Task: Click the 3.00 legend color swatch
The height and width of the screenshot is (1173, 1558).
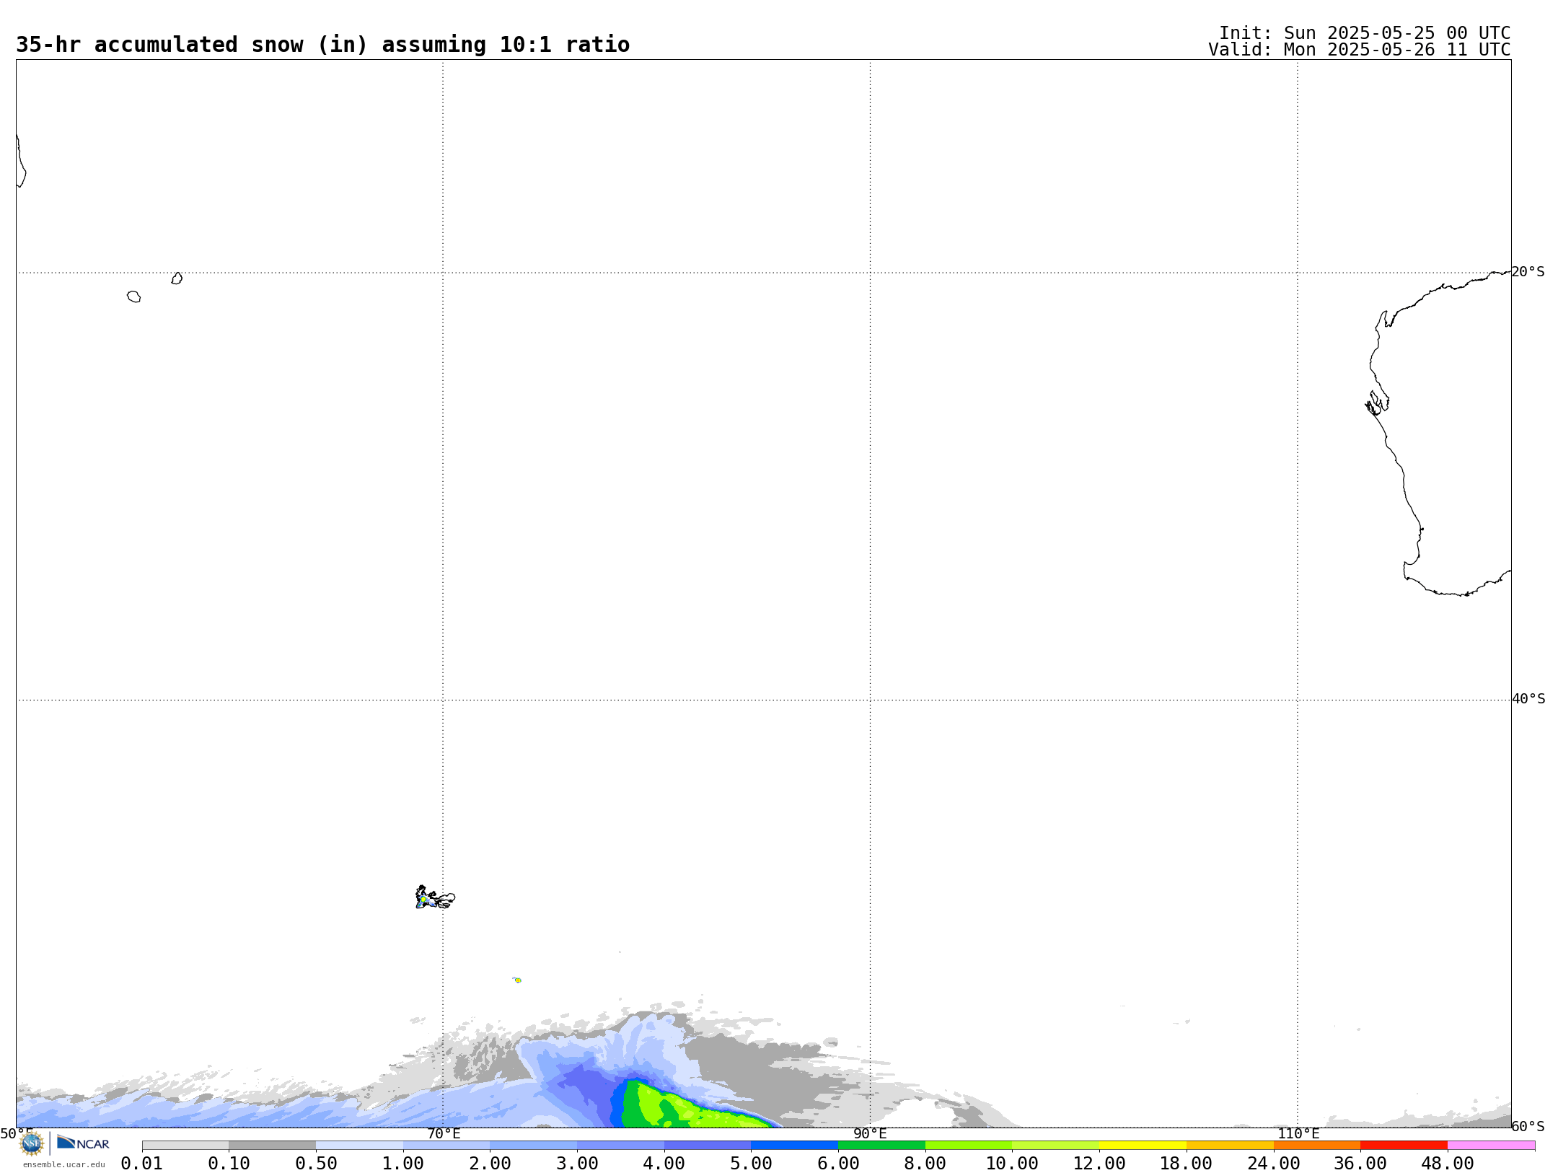Action: (620, 1146)
